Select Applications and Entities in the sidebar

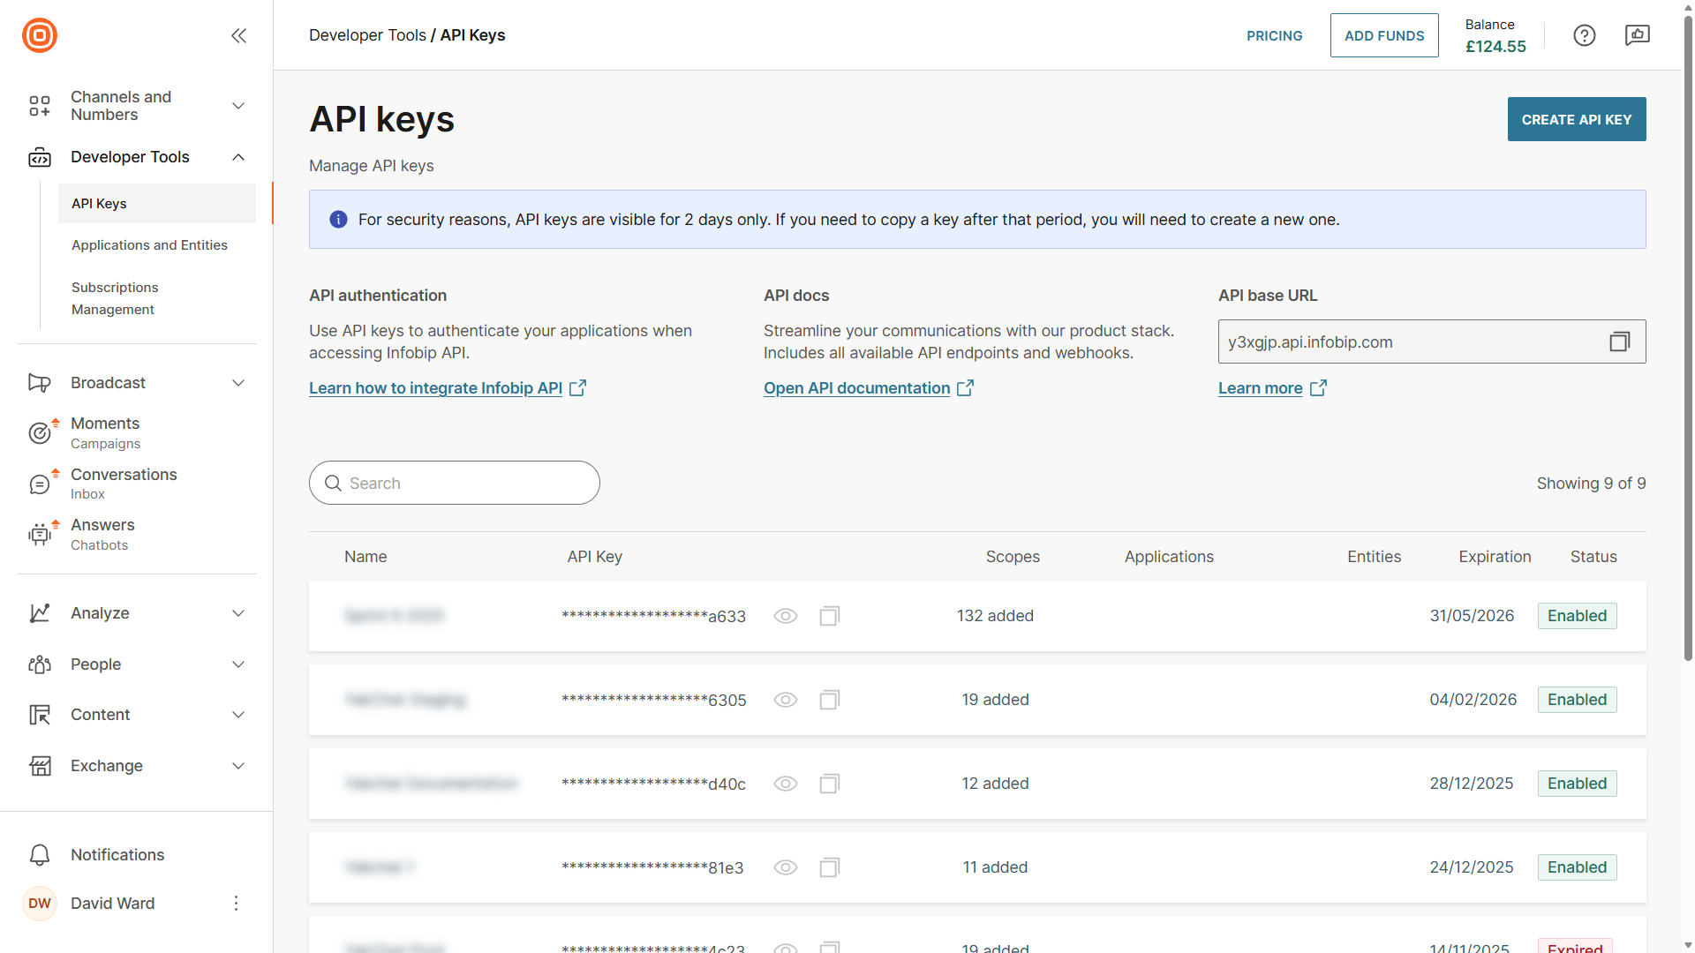pos(148,245)
